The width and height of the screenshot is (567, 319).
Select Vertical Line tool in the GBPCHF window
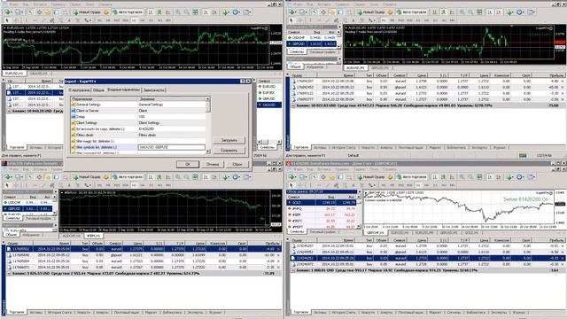(311, 185)
